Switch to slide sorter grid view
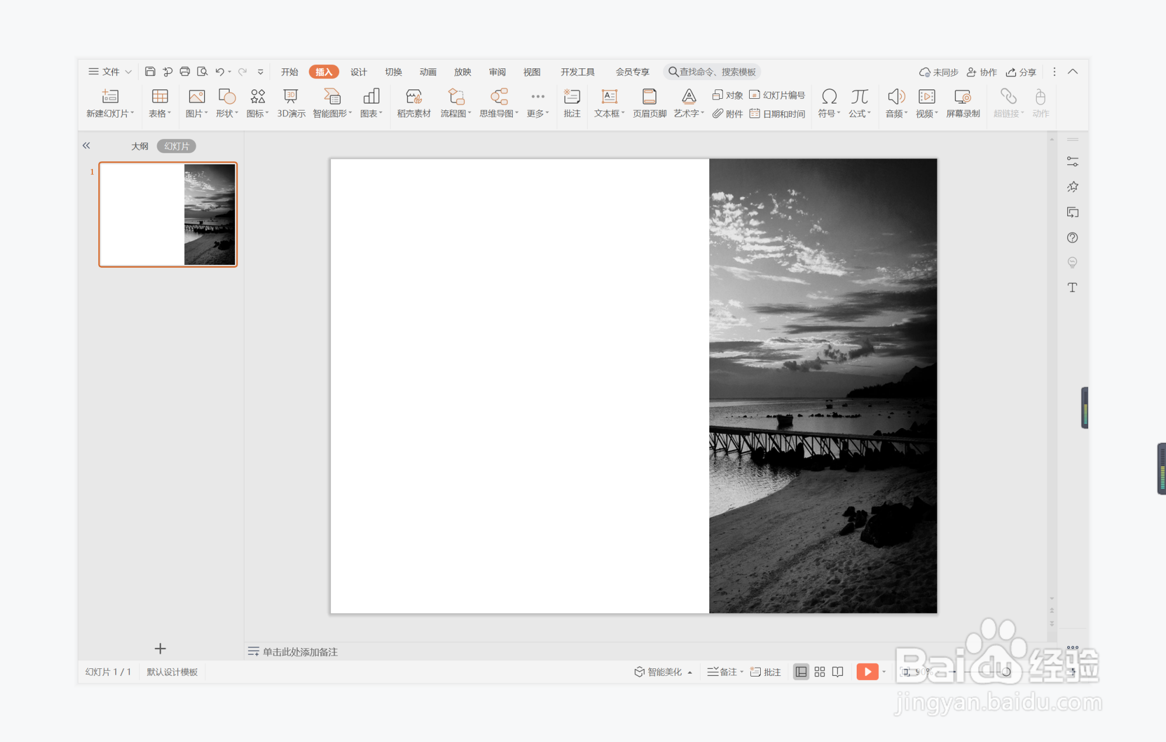The image size is (1166, 742). point(819,672)
